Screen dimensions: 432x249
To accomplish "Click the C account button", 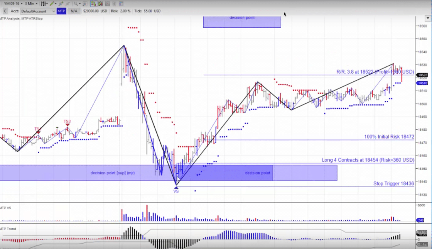I will (x=5, y=11).
